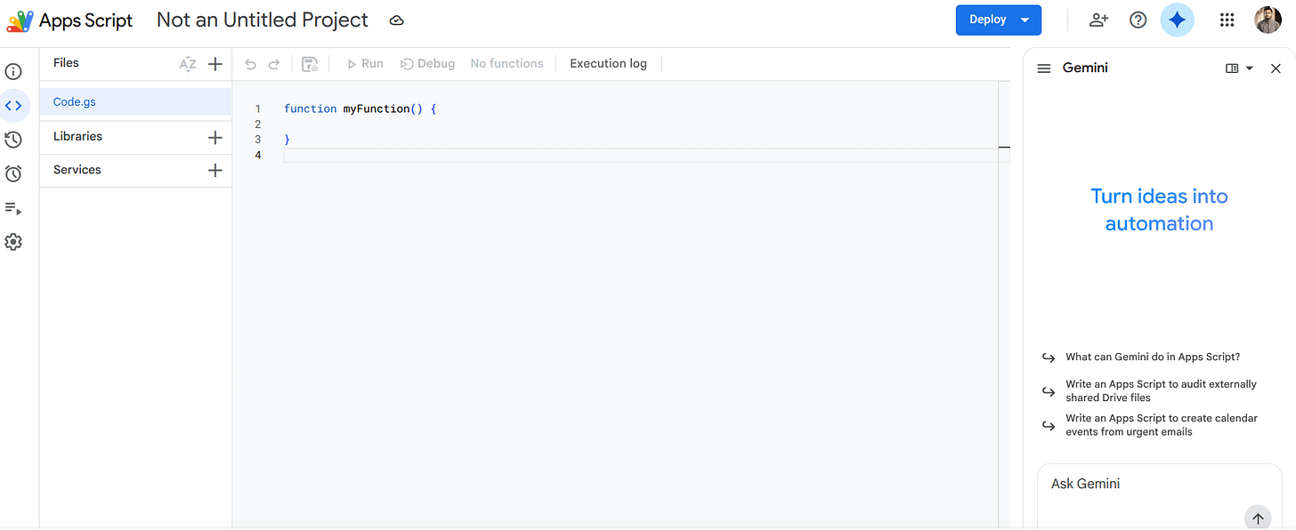Click the Libraries section label
Viewport: 1296px width, 530px height.
click(77, 136)
